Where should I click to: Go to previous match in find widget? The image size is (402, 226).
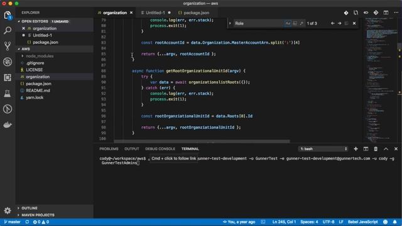tap(332, 23)
